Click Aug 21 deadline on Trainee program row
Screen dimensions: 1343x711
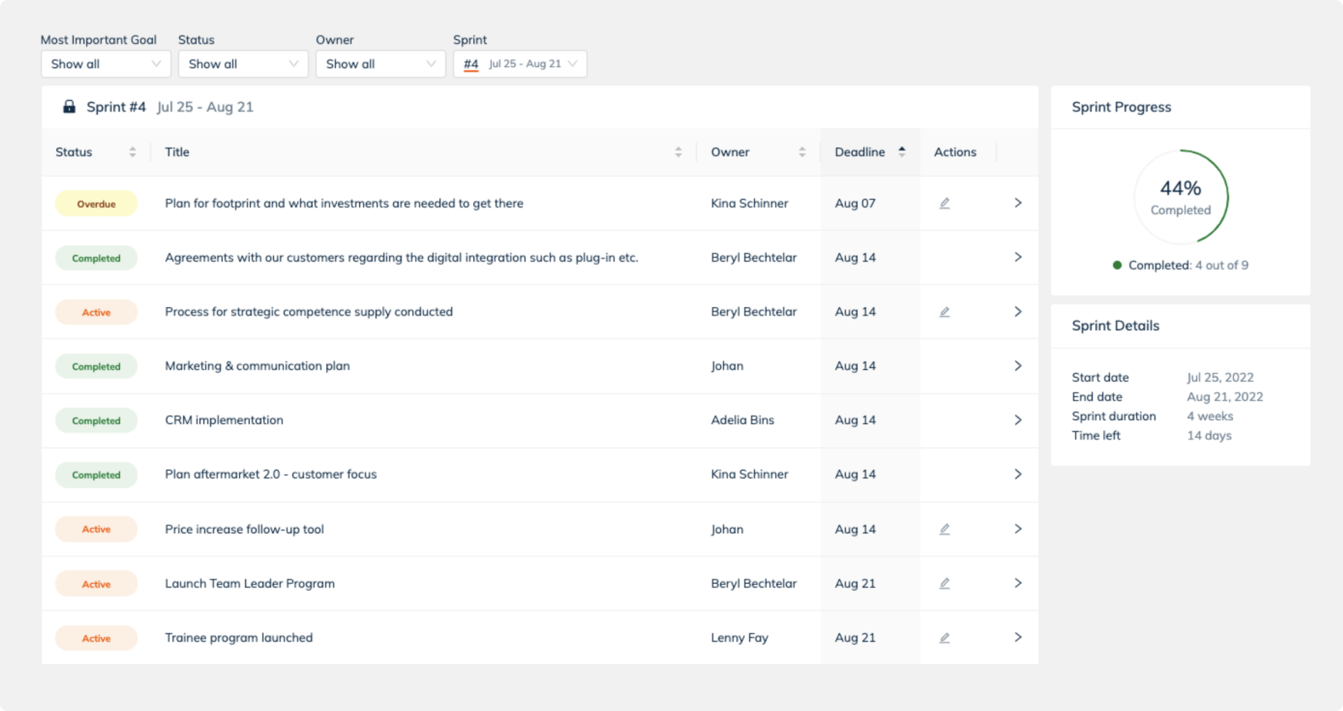click(855, 637)
